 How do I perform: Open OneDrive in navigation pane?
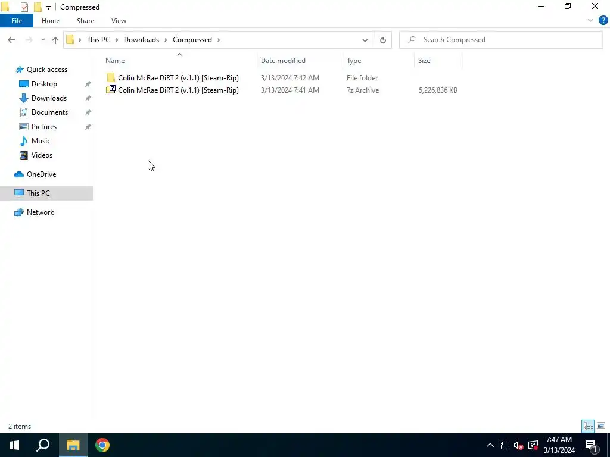pos(41,174)
